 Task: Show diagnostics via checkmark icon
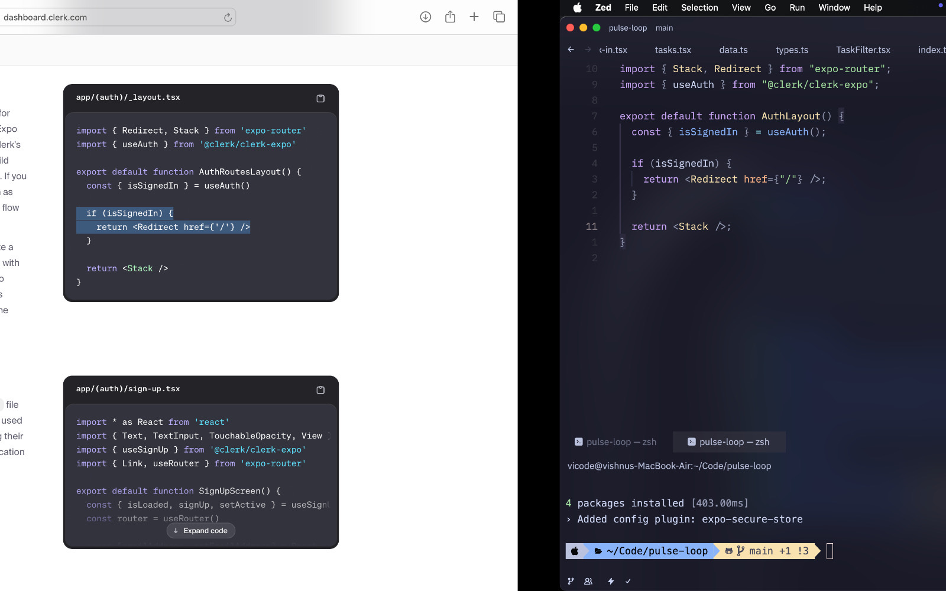[628, 581]
